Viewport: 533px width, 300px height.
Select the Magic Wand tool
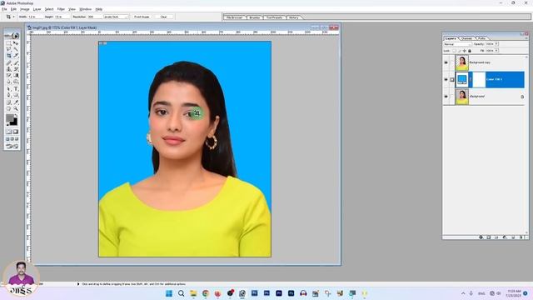(x=16, y=49)
